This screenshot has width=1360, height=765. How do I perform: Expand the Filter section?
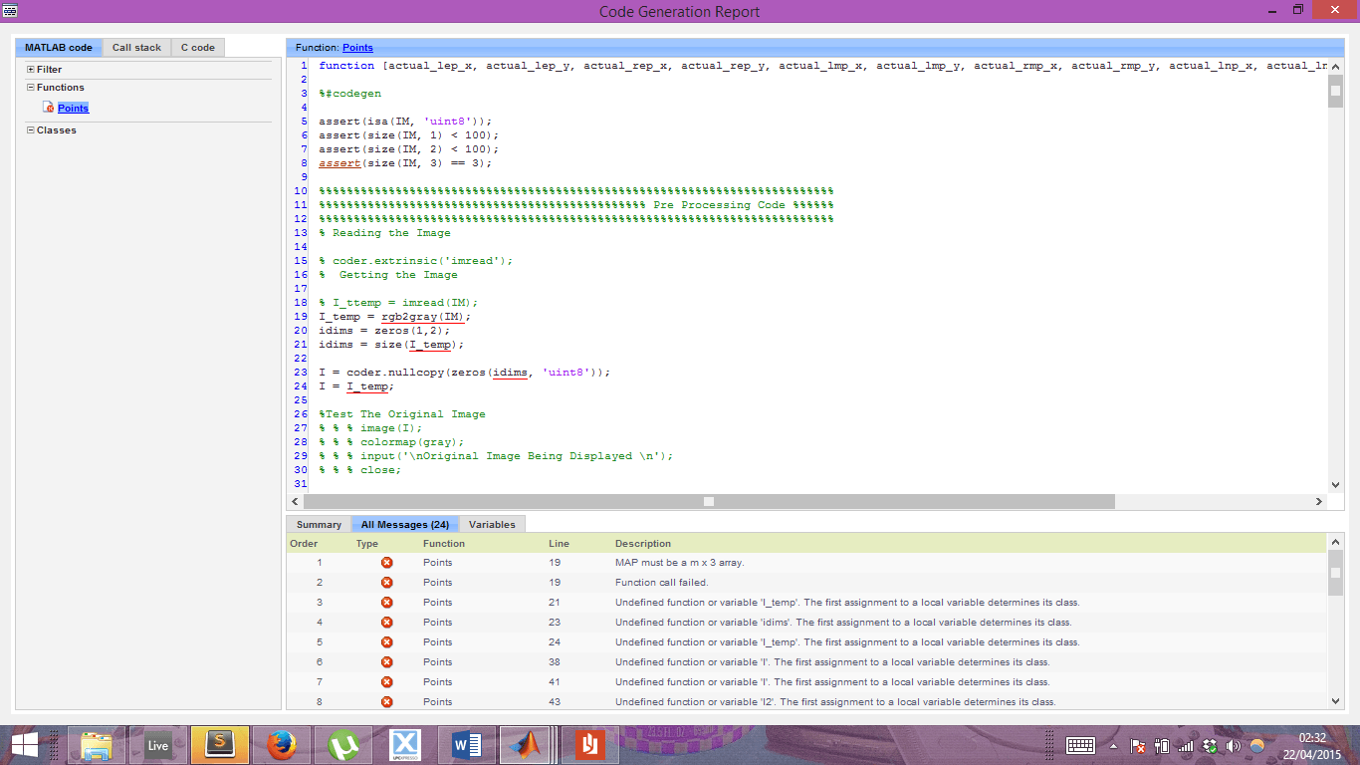pos(30,70)
